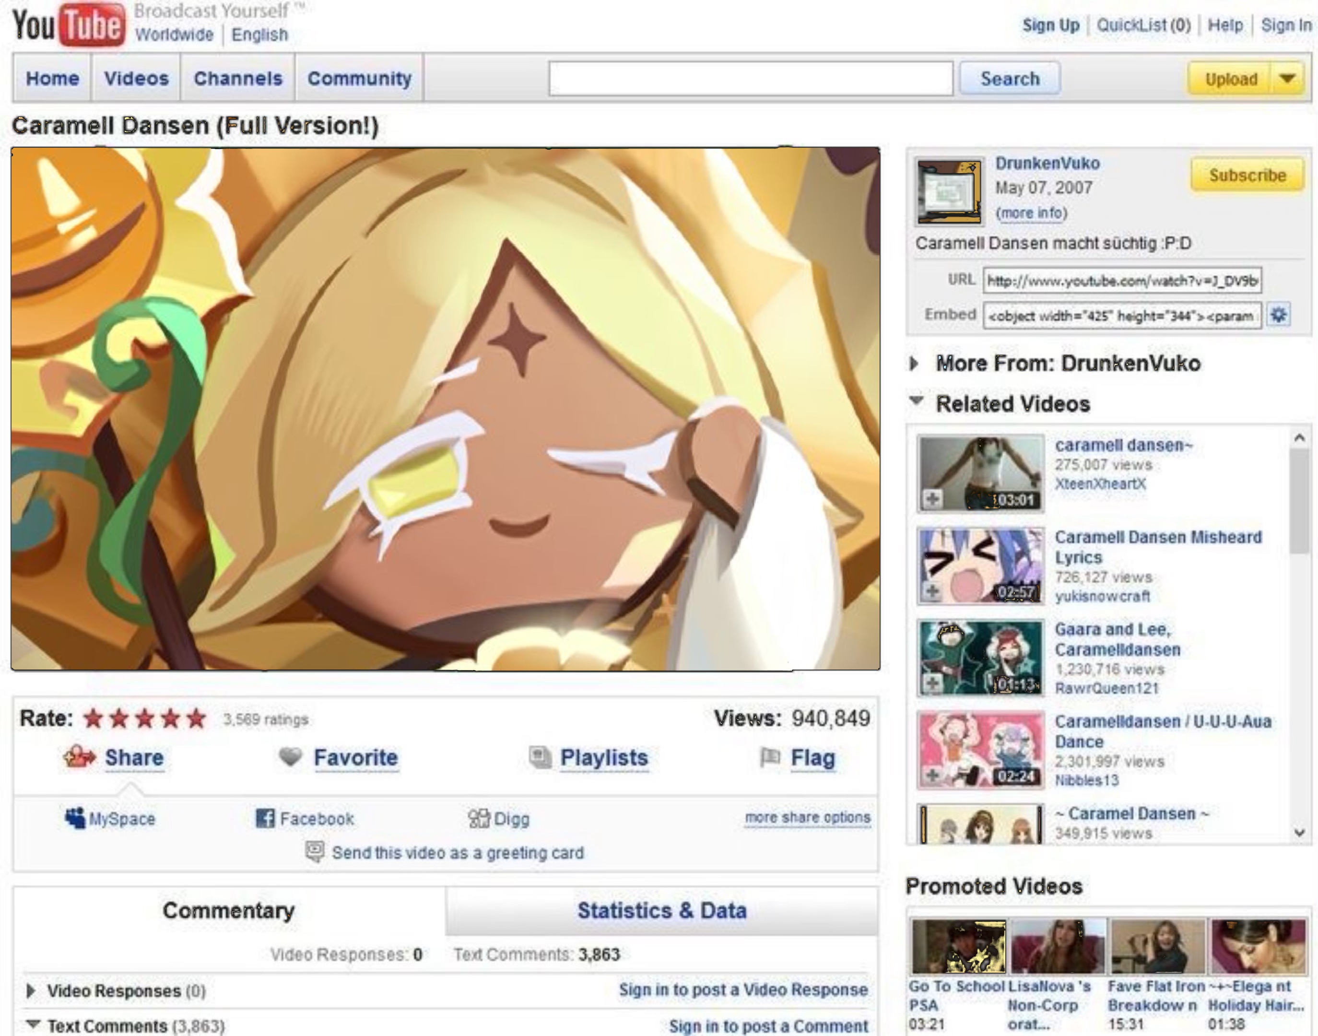Open Elegant Holiday Hair promoted video

pyautogui.click(x=1258, y=947)
